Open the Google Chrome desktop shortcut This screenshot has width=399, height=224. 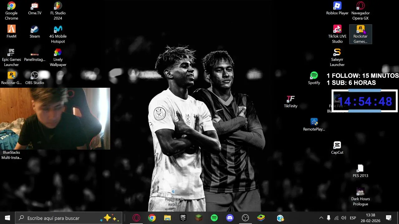pos(12,11)
